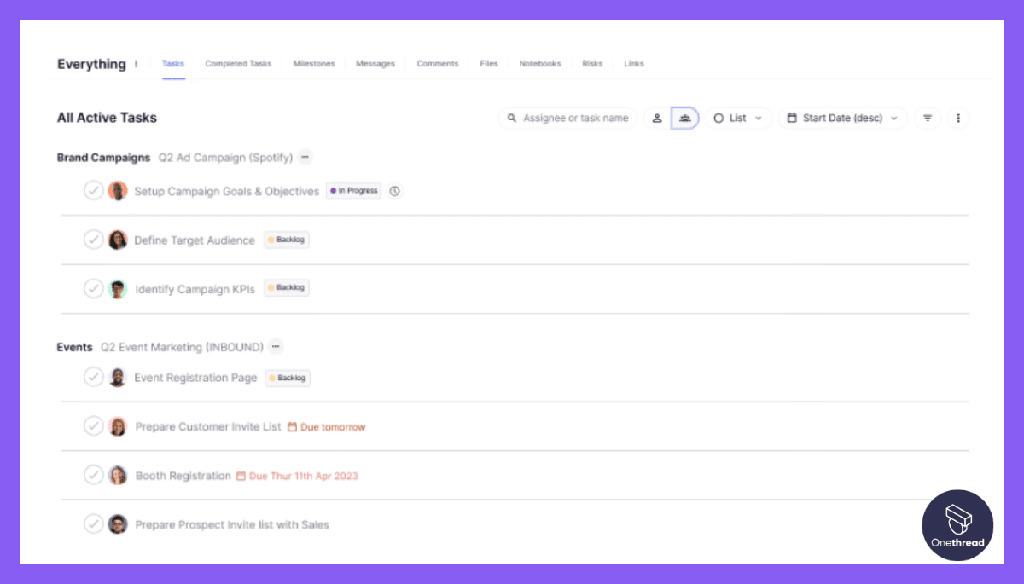Complete the Identify Campaign KPIs task
Screen dimensions: 1024x584
click(94, 288)
